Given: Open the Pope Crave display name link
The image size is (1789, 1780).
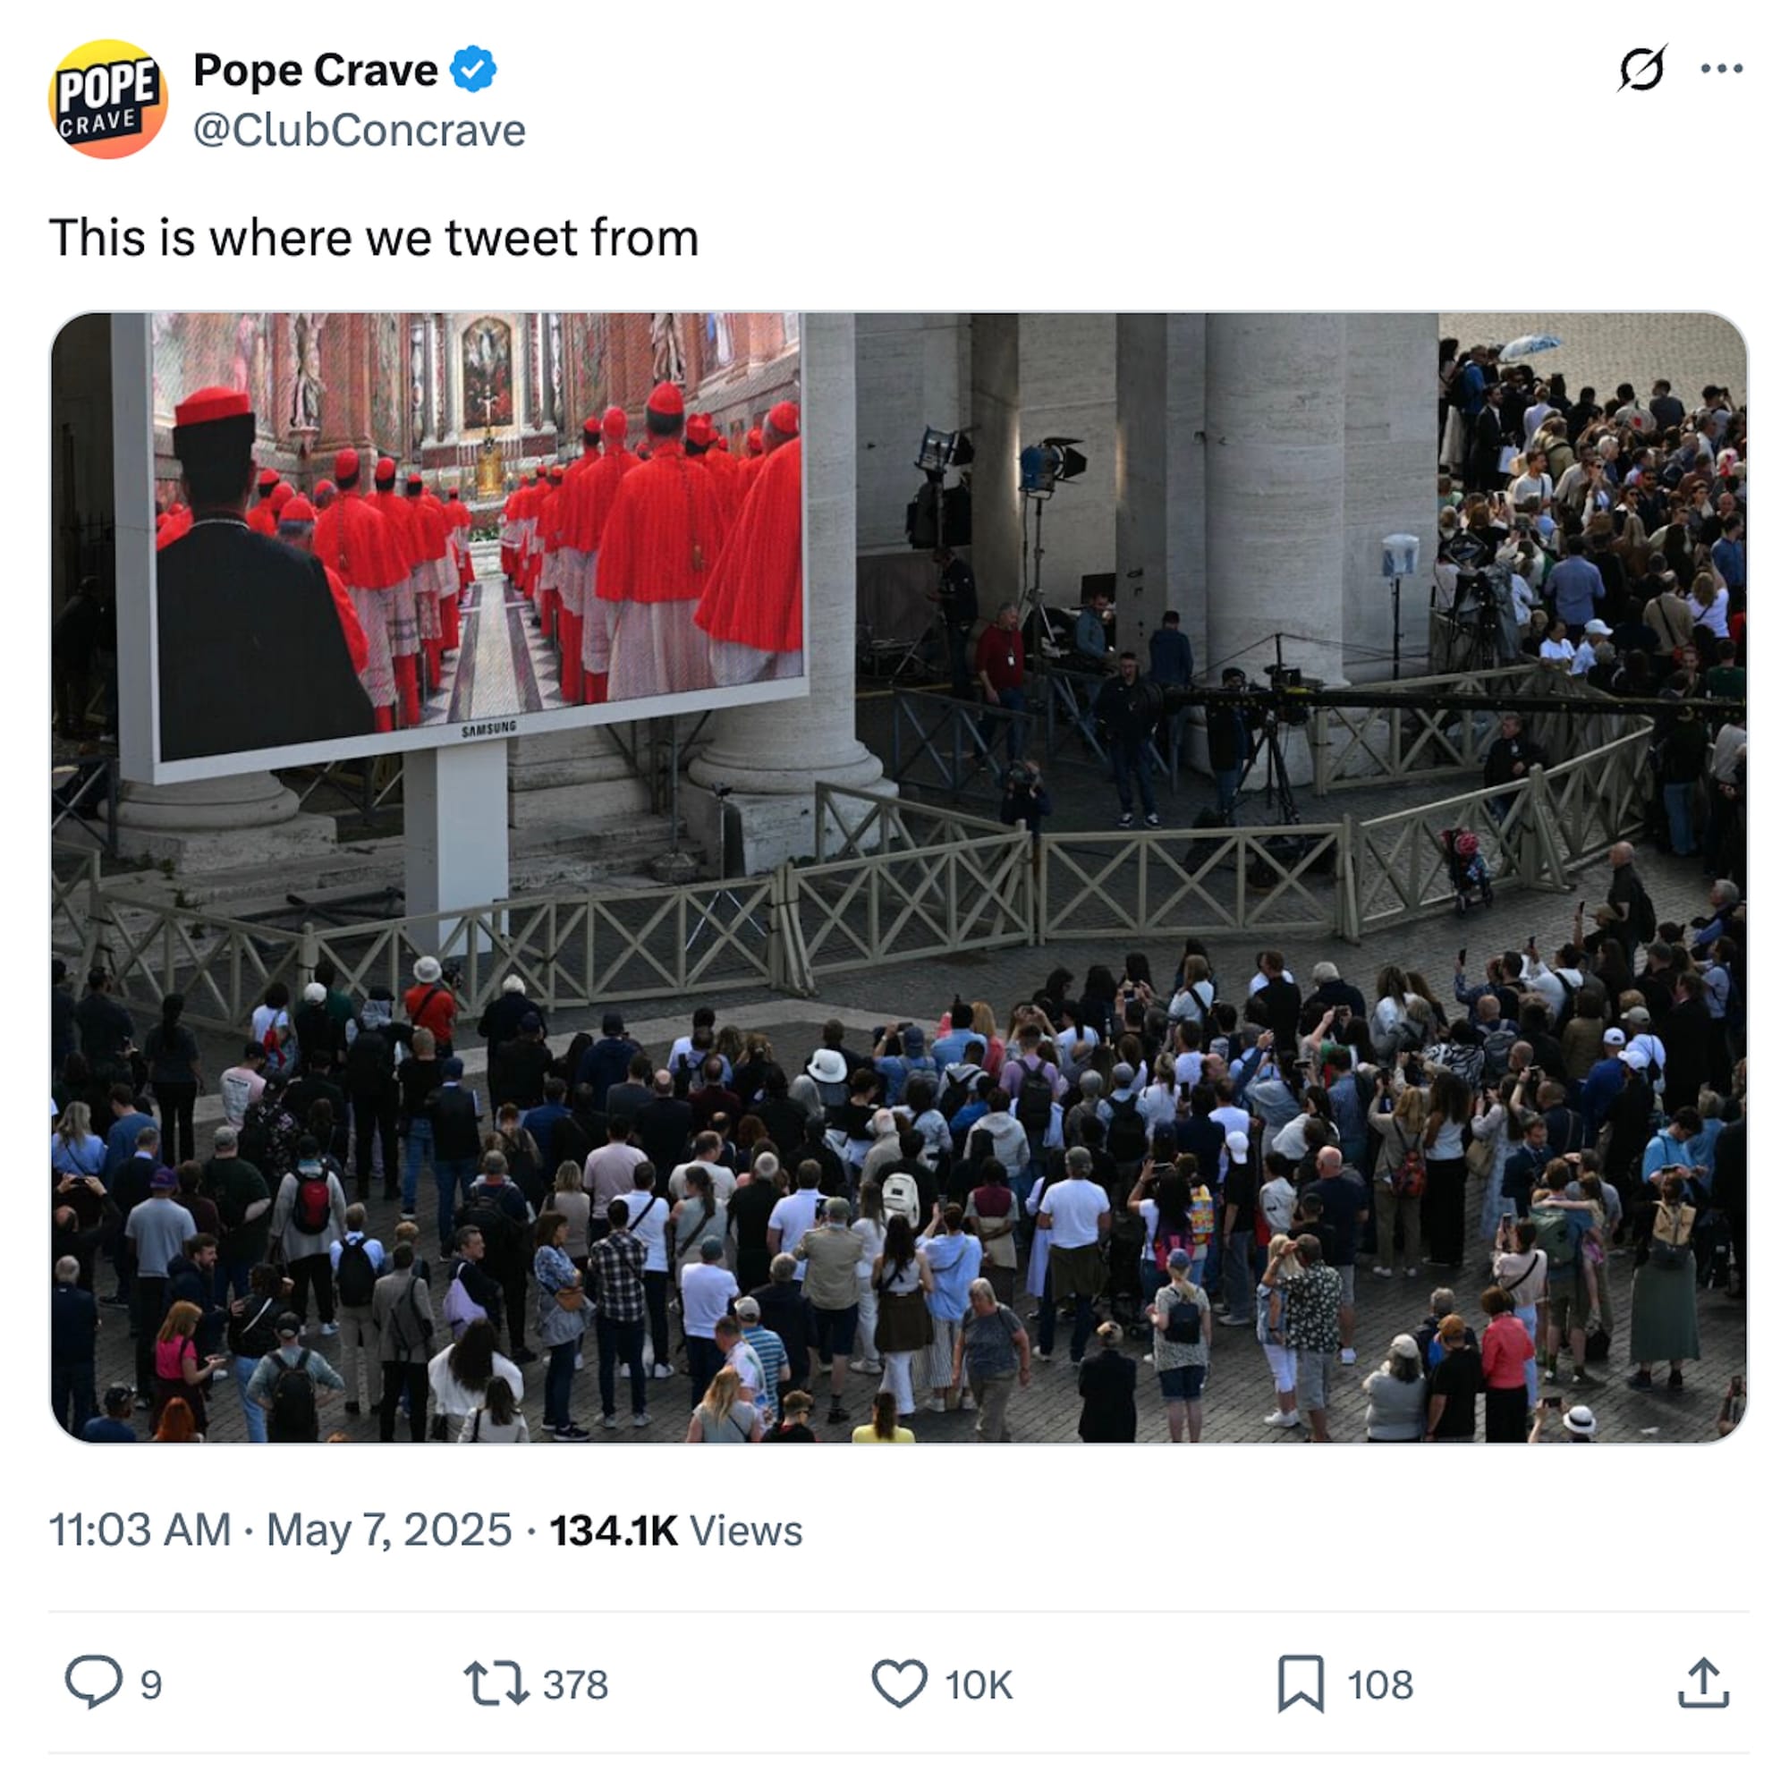Looking at the screenshot, I should click(315, 71).
